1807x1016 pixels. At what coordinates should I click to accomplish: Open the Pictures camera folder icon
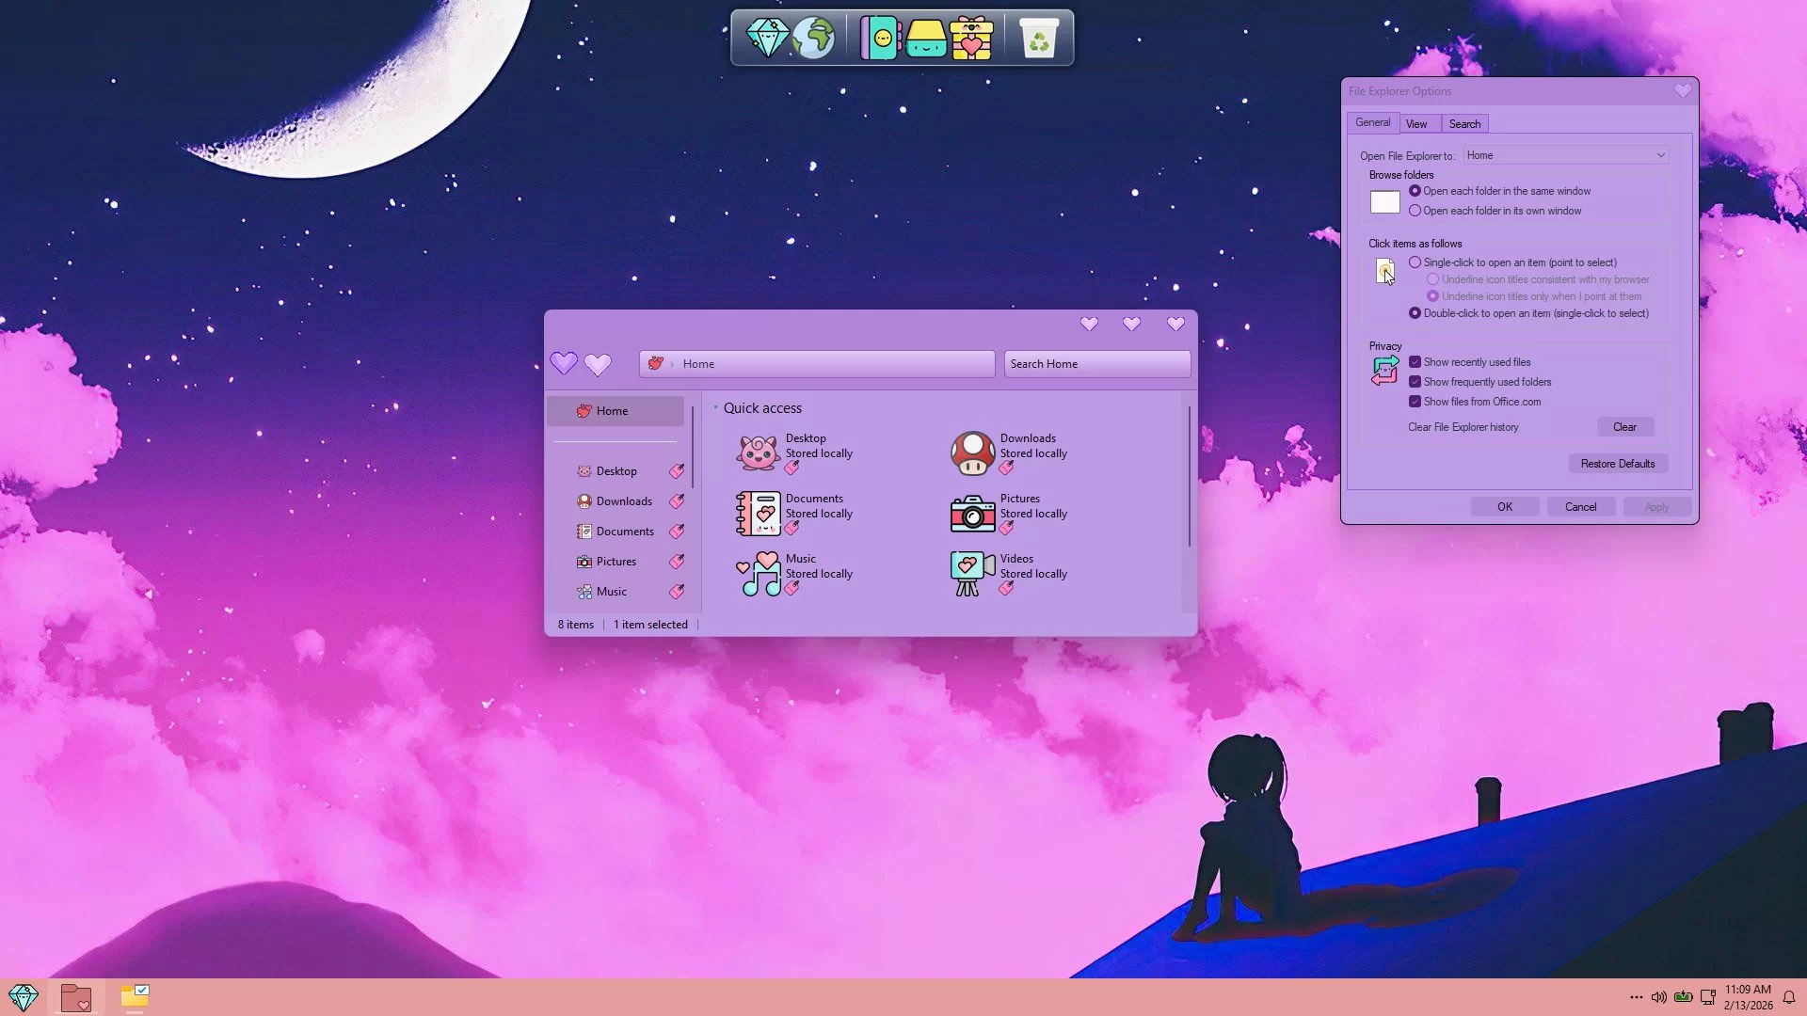point(972,514)
